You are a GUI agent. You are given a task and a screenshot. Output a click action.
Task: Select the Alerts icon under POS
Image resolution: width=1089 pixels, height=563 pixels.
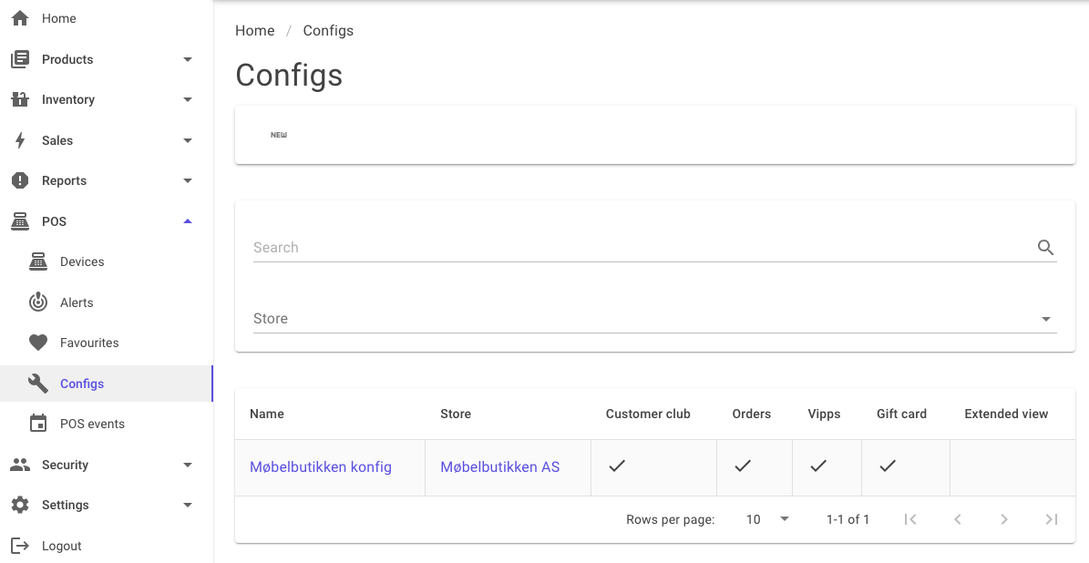click(x=38, y=302)
